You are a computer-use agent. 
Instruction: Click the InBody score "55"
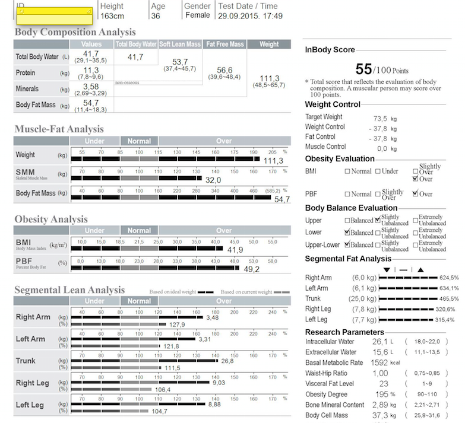pyautogui.click(x=363, y=69)
